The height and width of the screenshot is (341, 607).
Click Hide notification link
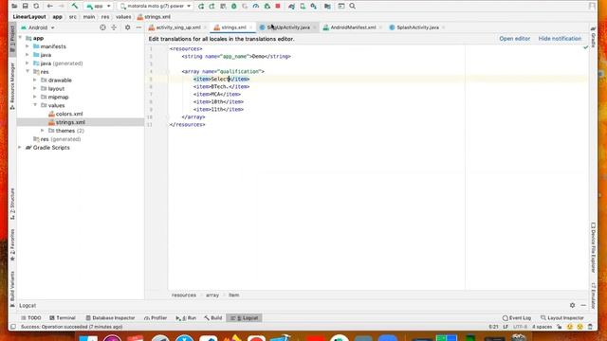[560, 39]
